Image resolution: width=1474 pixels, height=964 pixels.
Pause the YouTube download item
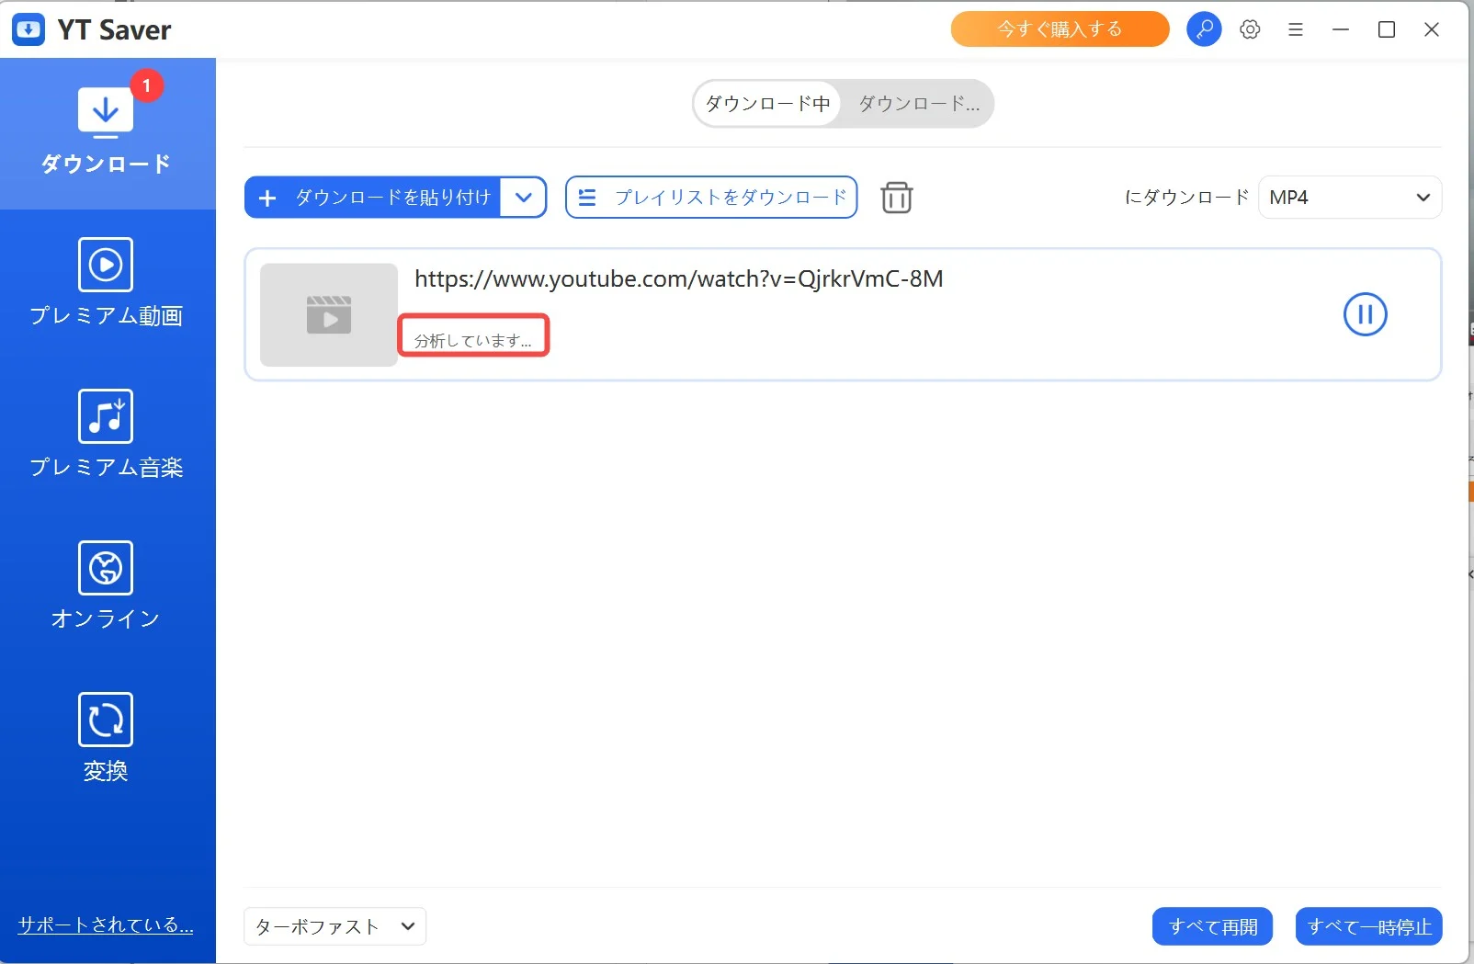coord(1365,314)
